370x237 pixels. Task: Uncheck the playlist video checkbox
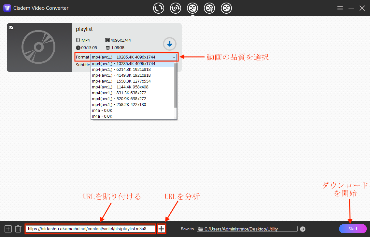pos(11,28)
